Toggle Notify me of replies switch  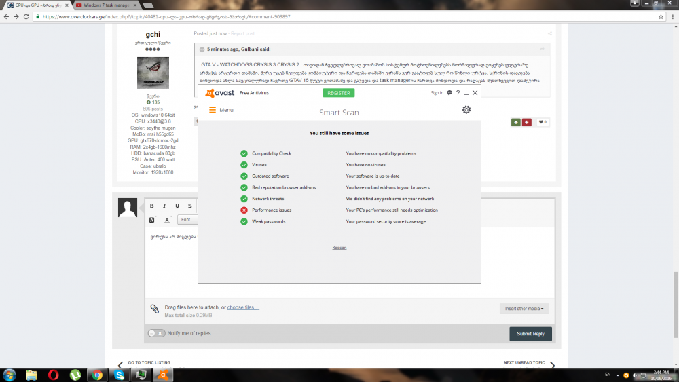point(156,333)
